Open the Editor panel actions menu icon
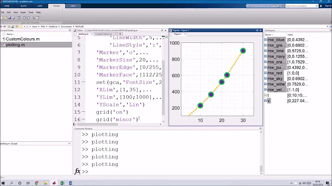This screenshot has width=332, height=186. [x=162, y=30]
